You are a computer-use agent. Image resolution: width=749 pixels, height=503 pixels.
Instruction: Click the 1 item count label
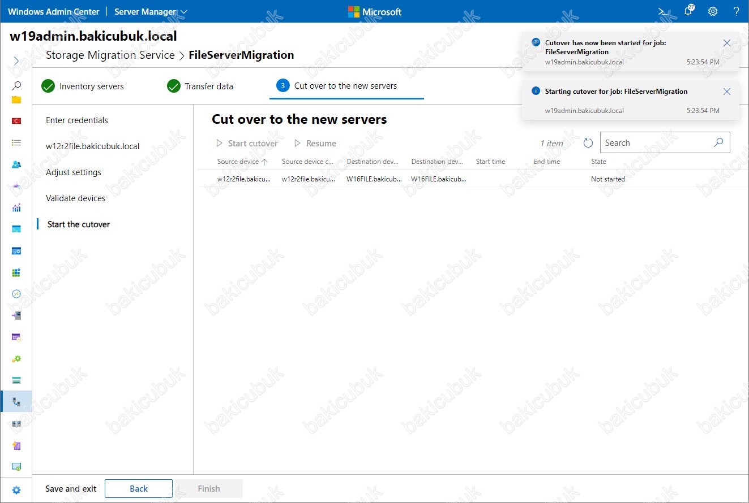(551, 144)
